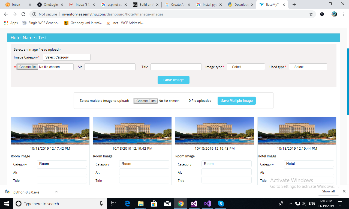Screen dimensions: 349x209
Task: Click the Chrome icon in the taskbar
Action: 180,204
